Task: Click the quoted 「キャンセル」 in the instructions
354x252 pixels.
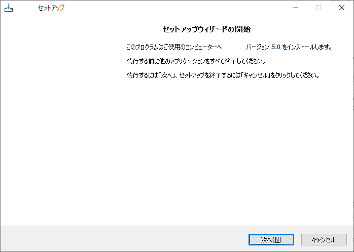Action: click(257, 75)
